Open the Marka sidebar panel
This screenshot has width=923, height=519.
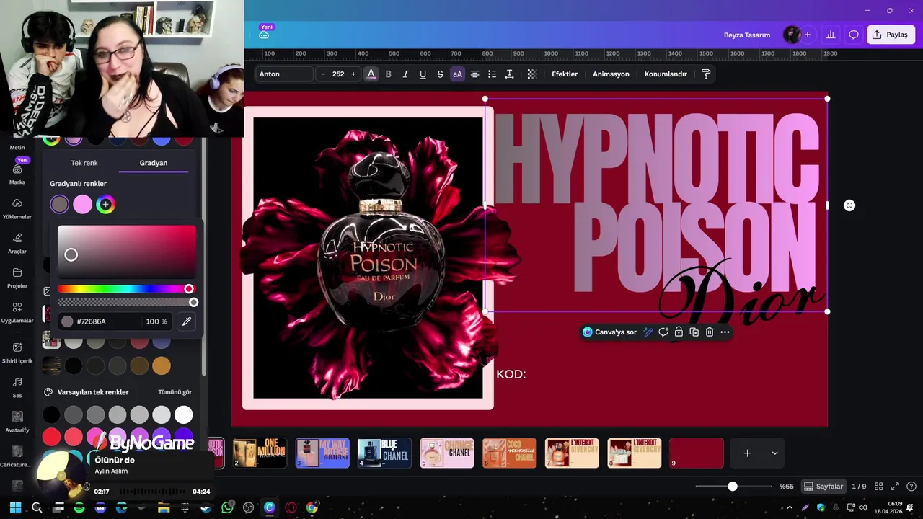coord(17,173)
